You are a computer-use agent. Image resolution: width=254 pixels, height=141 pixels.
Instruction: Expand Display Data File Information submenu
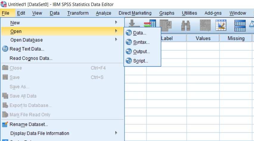(62, 133)
